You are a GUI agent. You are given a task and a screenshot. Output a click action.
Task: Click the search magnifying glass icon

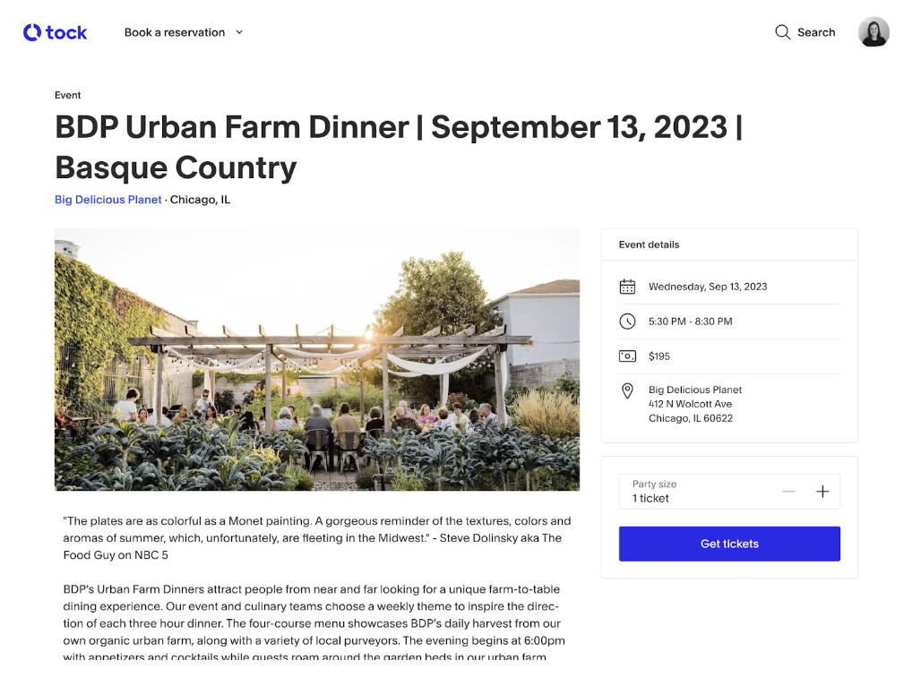(x=782, y=32)
